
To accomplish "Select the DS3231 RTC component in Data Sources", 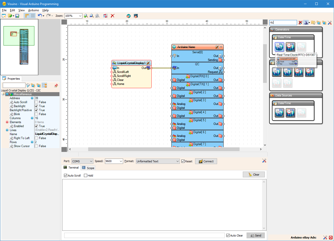I will (290, 113).
